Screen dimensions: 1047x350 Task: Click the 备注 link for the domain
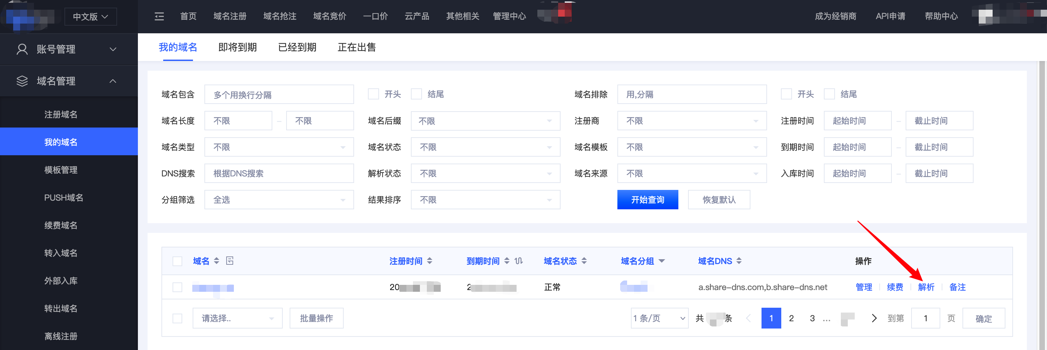(x=958, y=287)
